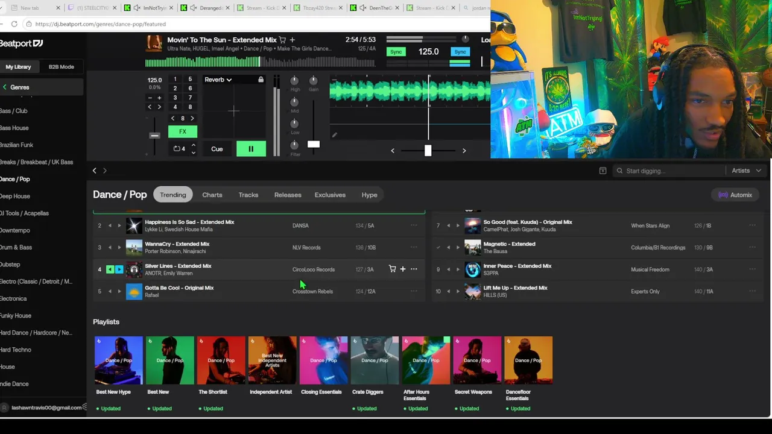The height and width of the screenshot is (434, 772).
Task: Click the pencil edit icon under the waveform
Action: click(334, 135)
